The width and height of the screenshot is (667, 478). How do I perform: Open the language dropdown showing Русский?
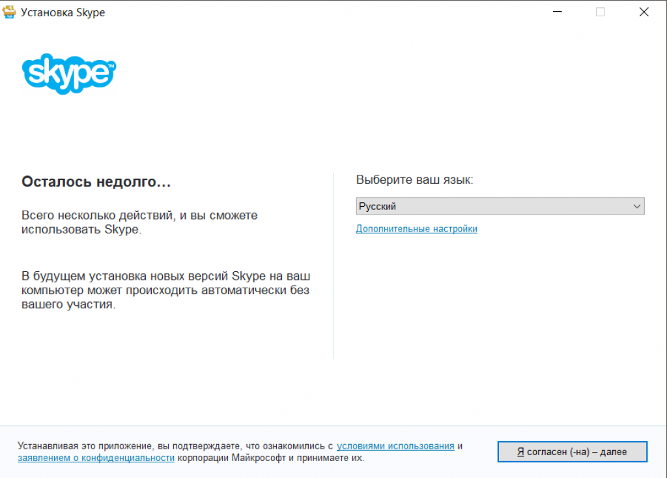click(x=500, y=206)
